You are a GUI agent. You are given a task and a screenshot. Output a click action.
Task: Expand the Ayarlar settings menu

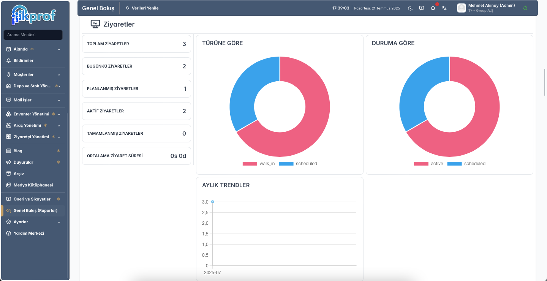33,222
